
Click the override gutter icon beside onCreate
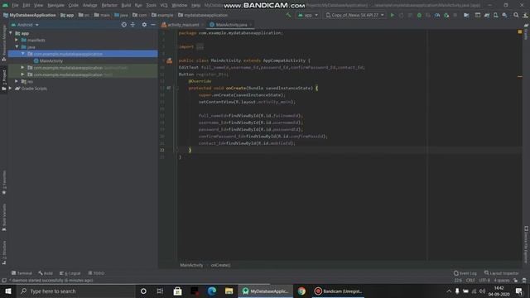[169, 88]
